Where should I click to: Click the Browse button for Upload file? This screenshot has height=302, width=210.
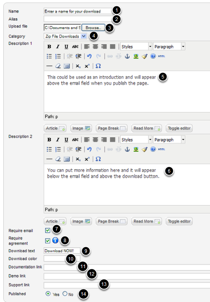93,28
